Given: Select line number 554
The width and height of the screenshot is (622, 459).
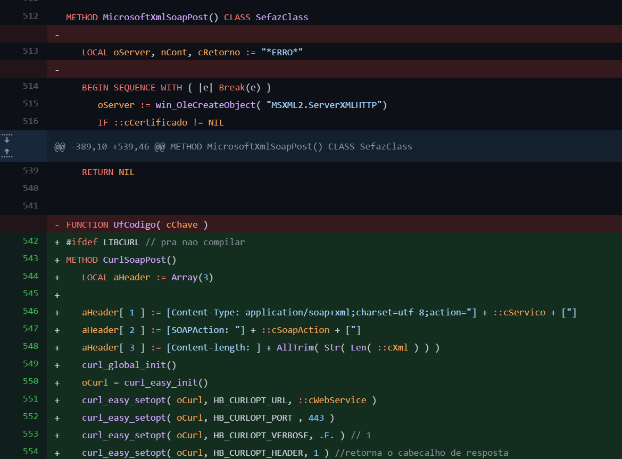Looking at the screenshot, I should click(30, 452).
